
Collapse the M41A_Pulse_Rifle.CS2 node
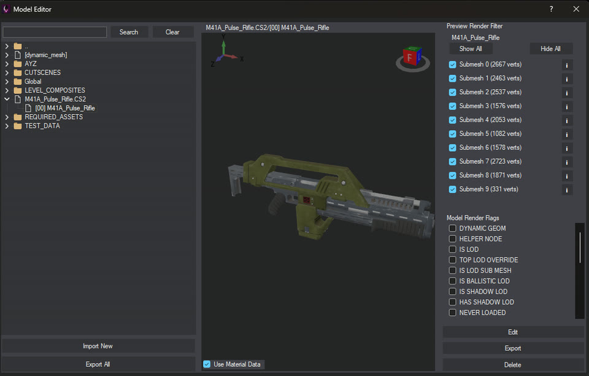pyautogui.click(x=7, y=100)
